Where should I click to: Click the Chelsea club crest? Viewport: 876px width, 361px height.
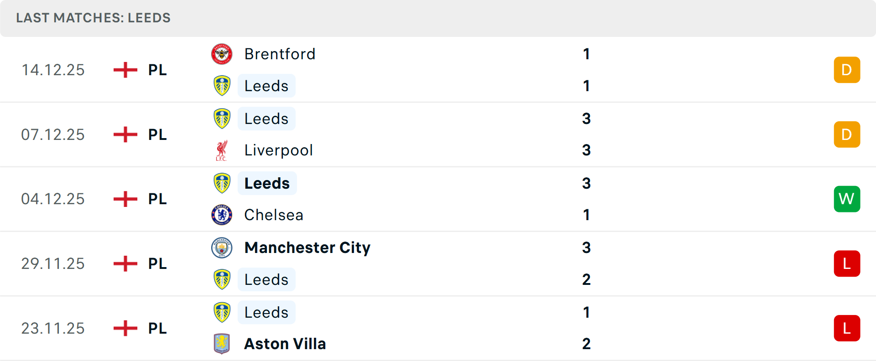pos(222,215)
